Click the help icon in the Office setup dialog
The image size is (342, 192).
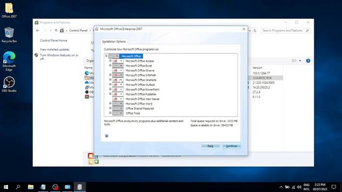pos(107,136)
